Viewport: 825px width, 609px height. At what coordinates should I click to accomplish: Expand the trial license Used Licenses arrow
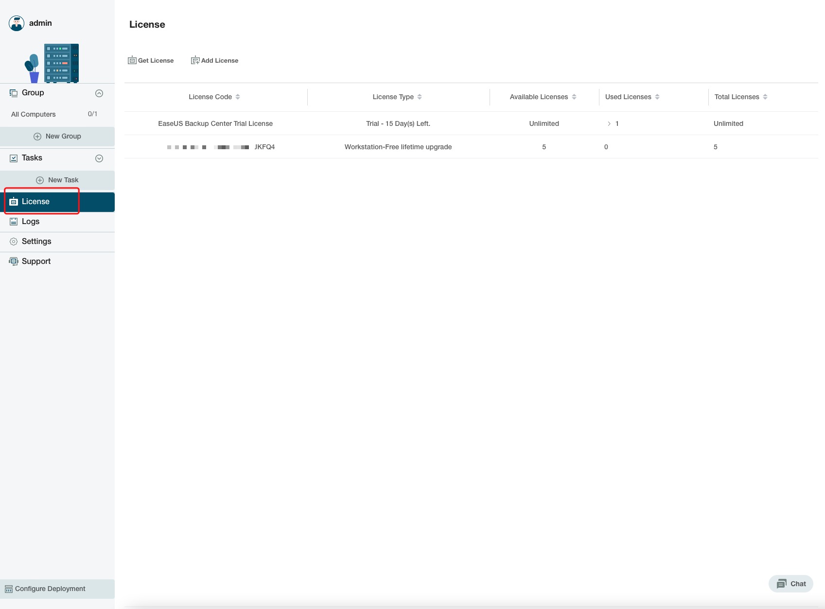coord(609,124)
